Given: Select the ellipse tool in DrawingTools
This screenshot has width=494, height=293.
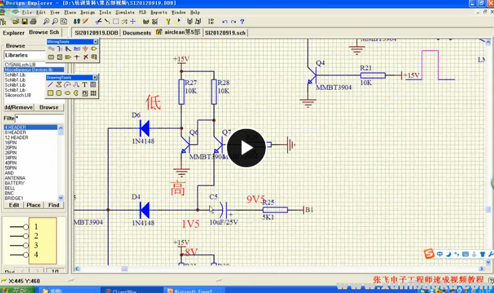Looking at the screenshot, I should 68,94.
